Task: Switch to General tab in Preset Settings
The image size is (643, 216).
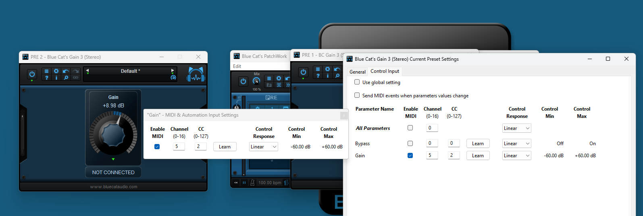Action: (x=358, y=72)
